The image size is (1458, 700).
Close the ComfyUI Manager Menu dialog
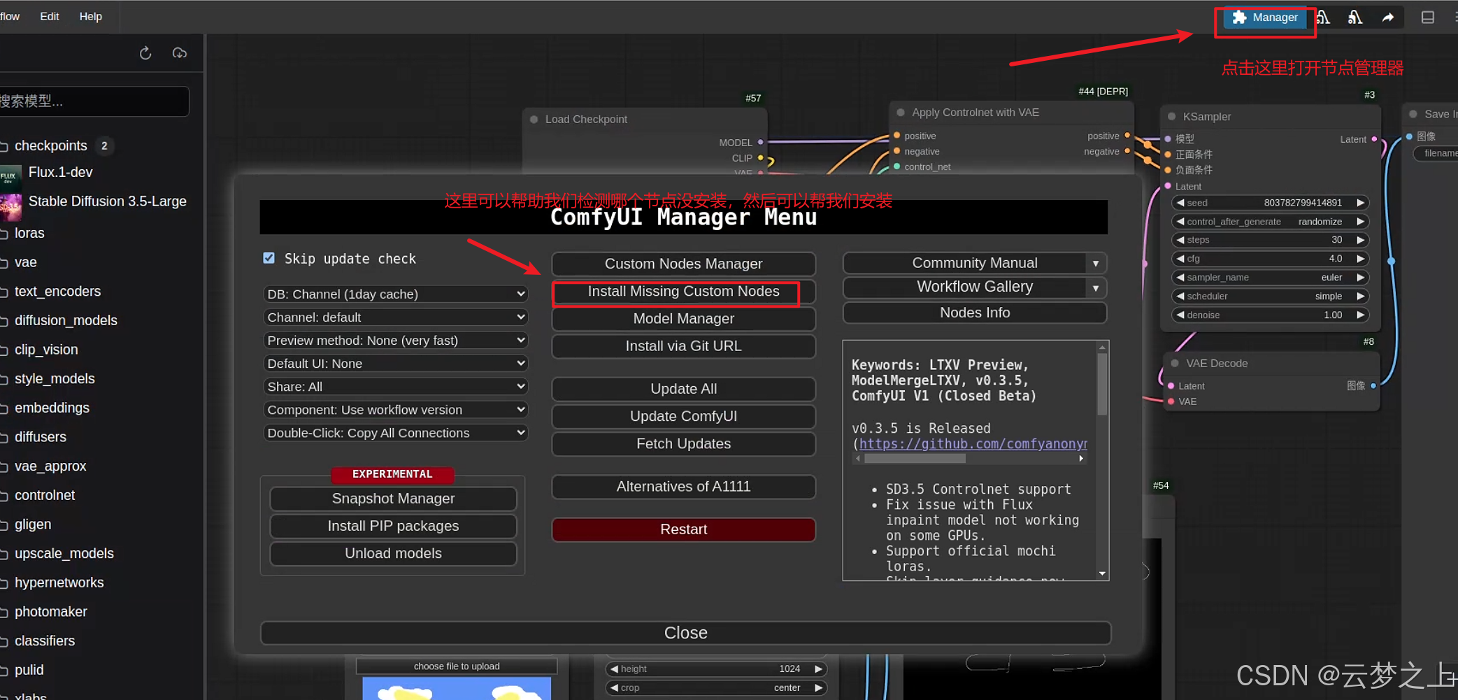point(685,633)
